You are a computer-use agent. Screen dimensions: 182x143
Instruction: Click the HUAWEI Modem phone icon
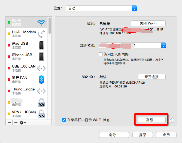[41, 34]
